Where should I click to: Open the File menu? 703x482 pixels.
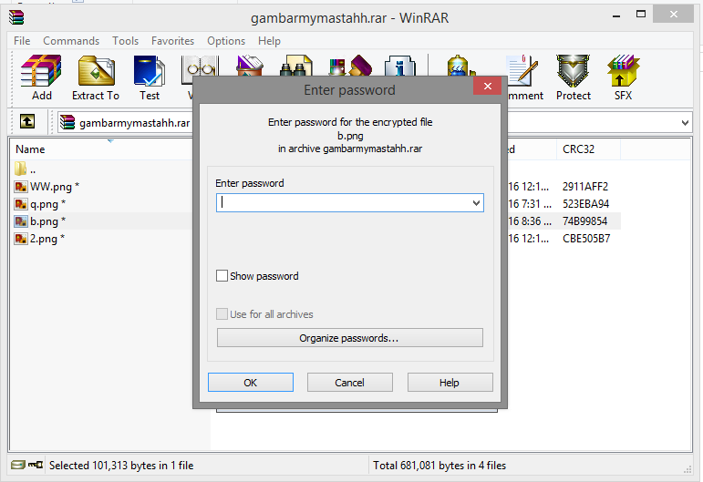point(22,41)
